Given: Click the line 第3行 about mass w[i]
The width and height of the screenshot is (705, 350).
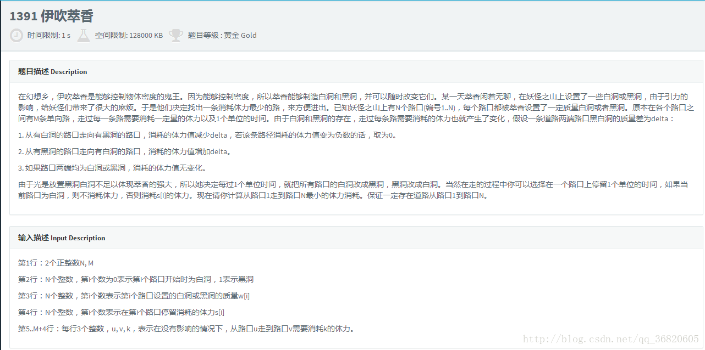Looking at the screenshot, I should [x=134, y=296].
